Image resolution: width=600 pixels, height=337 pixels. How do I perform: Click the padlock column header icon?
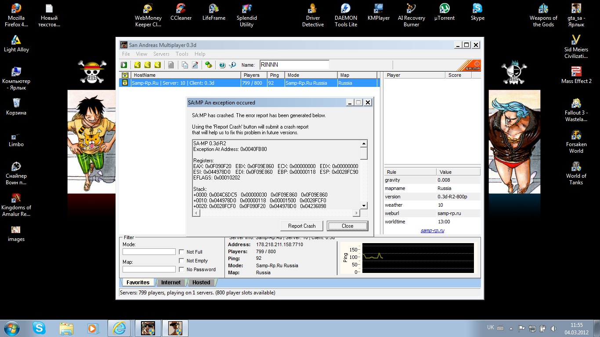click(x=125, y=75)
